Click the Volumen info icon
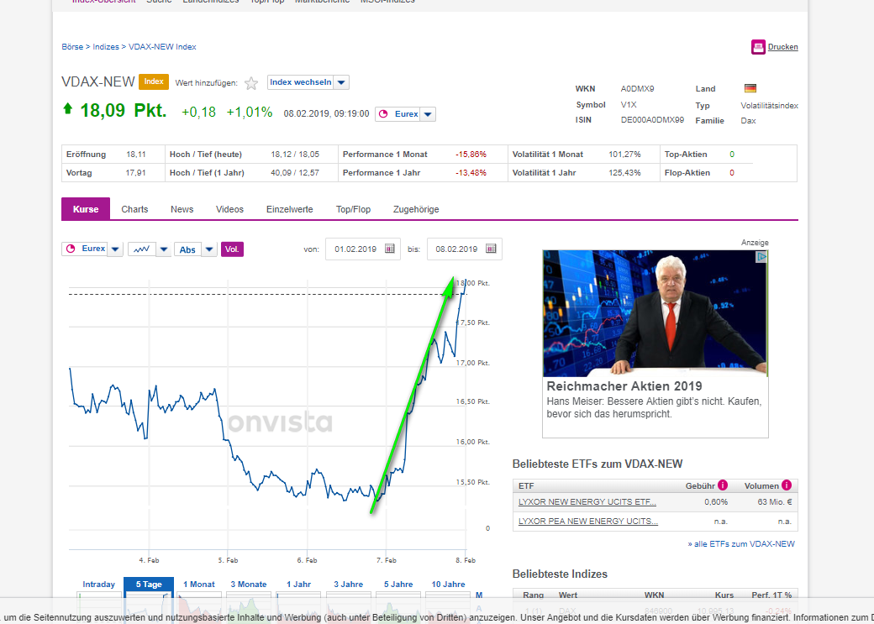The height and width of the screenshot is (624, 874). pyautogui.click(x=787, y=485)
